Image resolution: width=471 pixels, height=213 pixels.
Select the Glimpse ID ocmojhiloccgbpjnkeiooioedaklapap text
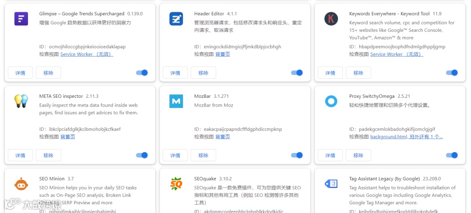click(x=87, y=47)
